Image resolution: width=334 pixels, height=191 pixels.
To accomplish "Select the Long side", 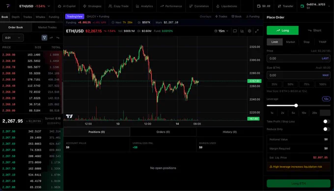I will [282, 31].
